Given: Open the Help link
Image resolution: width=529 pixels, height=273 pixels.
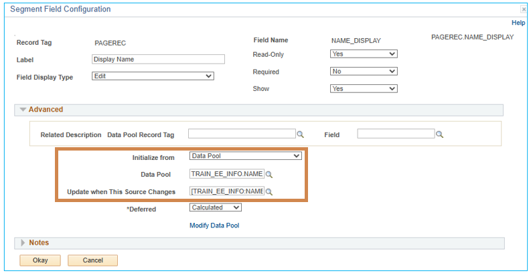Looking at the screenshot, I should [518, 23].
